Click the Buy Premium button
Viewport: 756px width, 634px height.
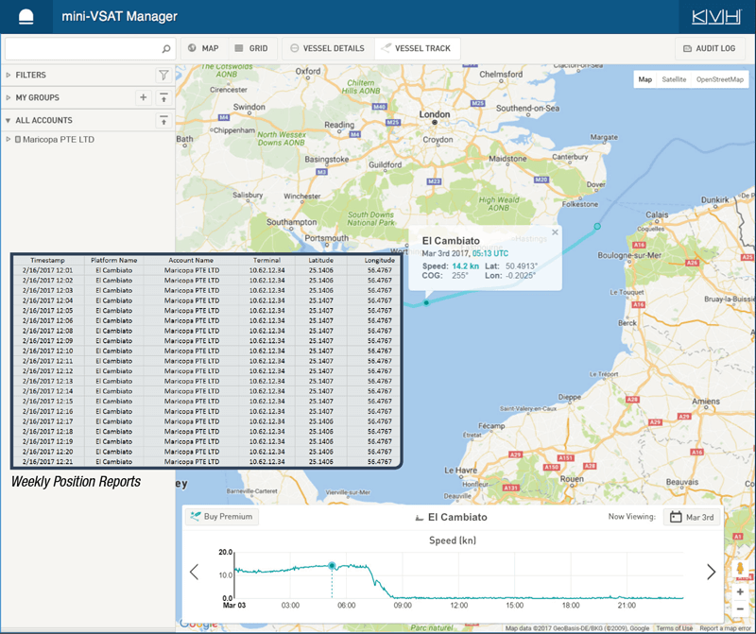point(222,516)
